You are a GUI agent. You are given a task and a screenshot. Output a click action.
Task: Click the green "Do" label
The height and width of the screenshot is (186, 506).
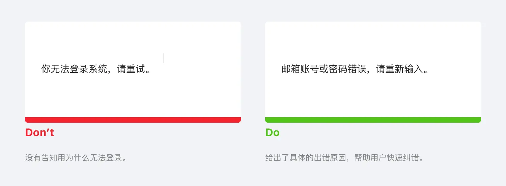click(x=272, y=133)
